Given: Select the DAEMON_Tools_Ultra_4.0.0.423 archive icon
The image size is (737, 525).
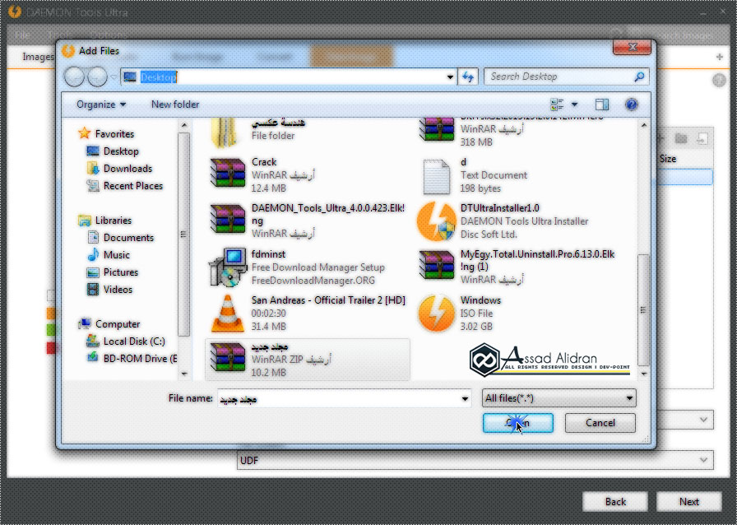Looking at the screenshot, I should click(228, 219).
